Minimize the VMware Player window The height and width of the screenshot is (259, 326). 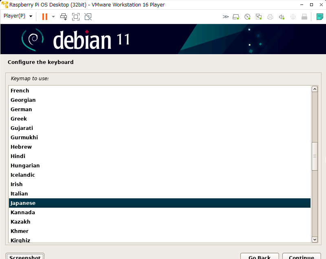(x=302, y=4)
